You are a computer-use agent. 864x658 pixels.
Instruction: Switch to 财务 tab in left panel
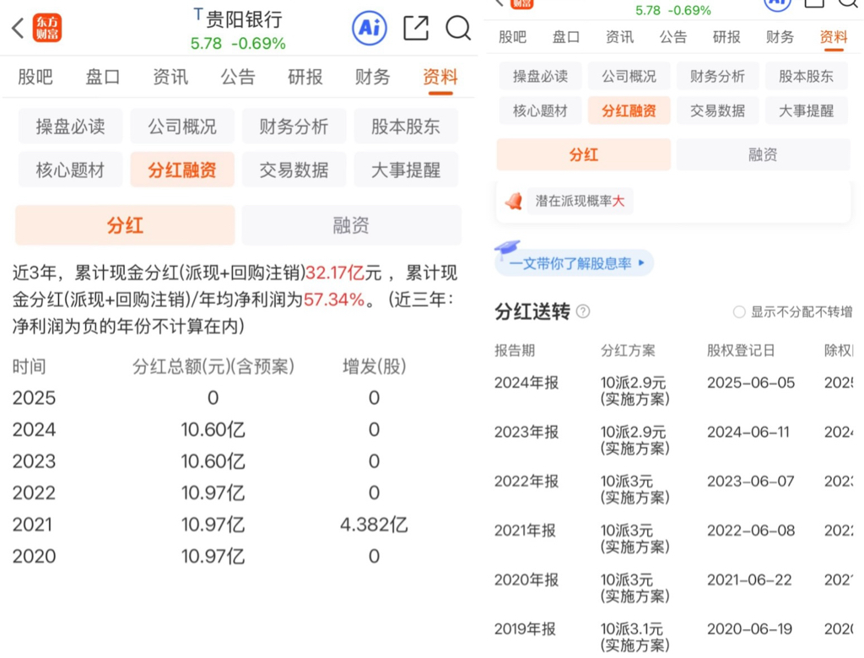coord(372,77)
